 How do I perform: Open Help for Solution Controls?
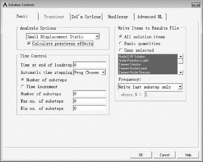click(x=188, y=155)
